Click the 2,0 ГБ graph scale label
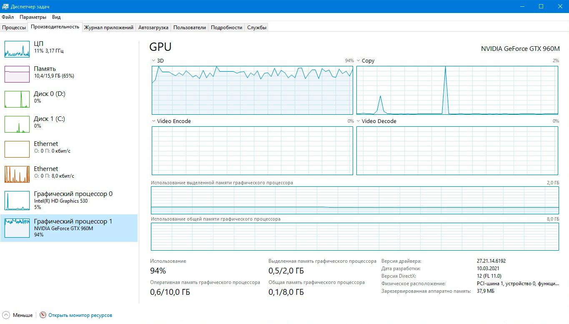 (x=553, y=183)
